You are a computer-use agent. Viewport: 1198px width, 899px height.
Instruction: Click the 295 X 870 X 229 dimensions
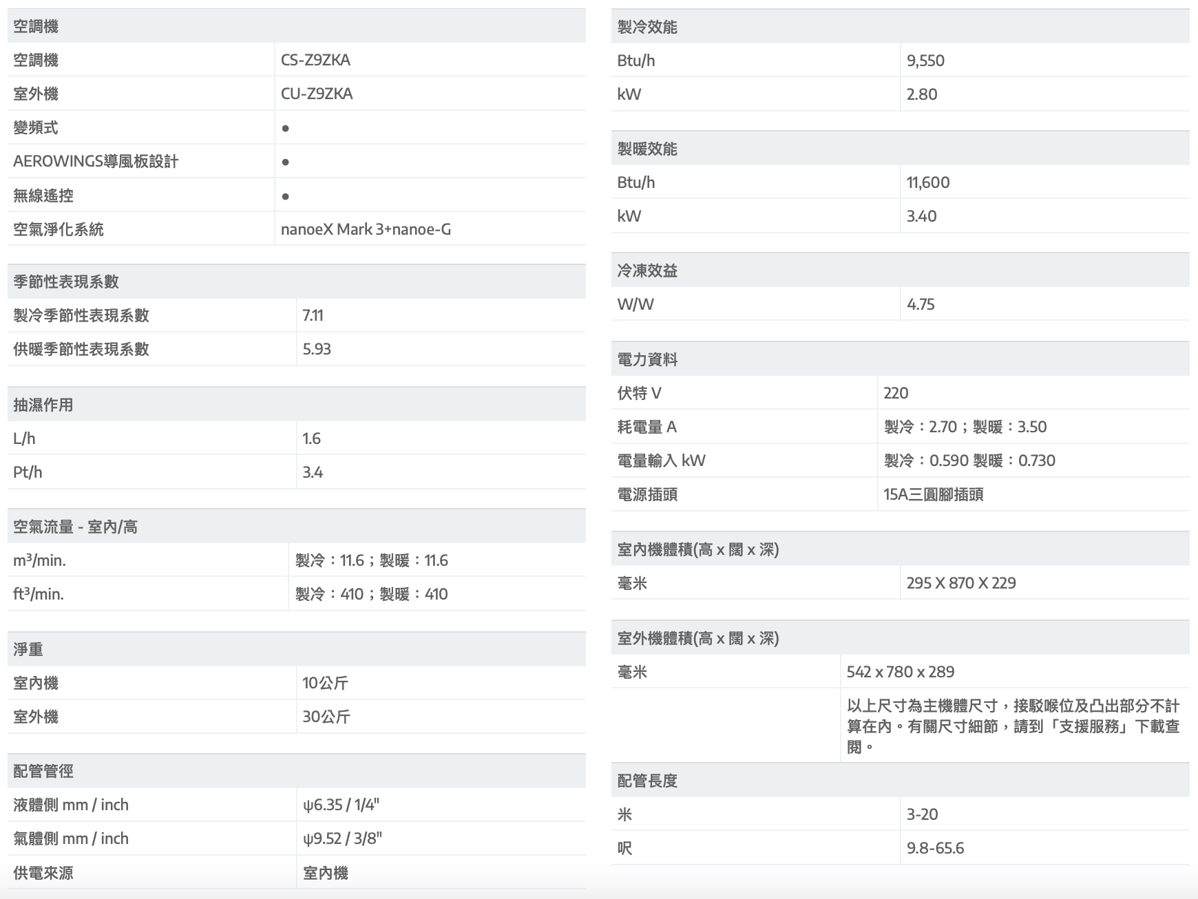tap(961, 583)
